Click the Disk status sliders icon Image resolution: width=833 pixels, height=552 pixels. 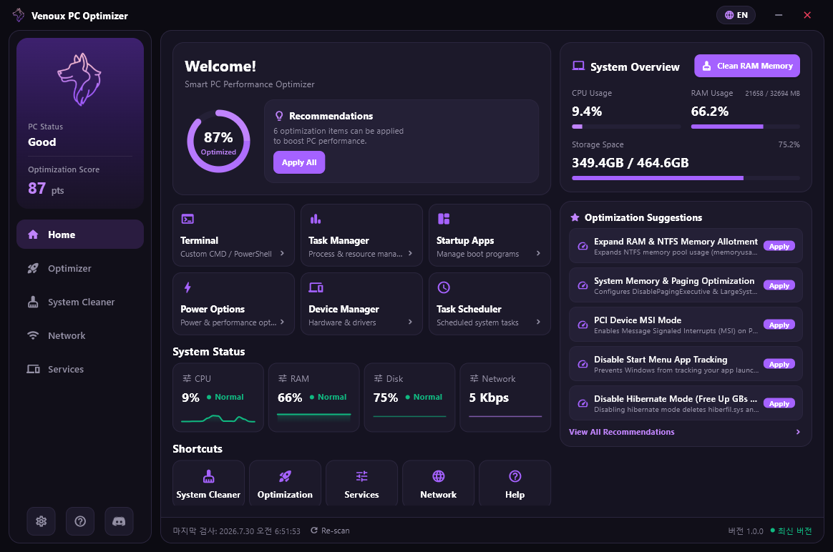pyautogui.click(x=379, y=378)
